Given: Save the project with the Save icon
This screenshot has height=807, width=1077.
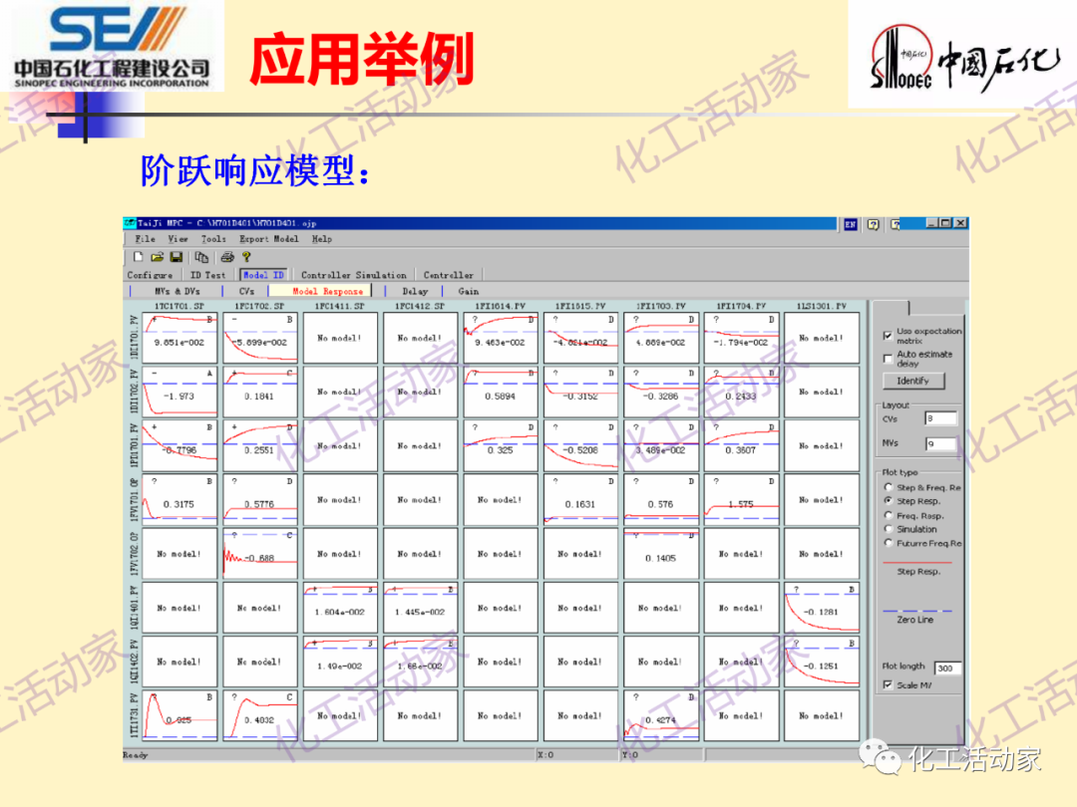Looking at the screenshot, I should coord(178,258).
